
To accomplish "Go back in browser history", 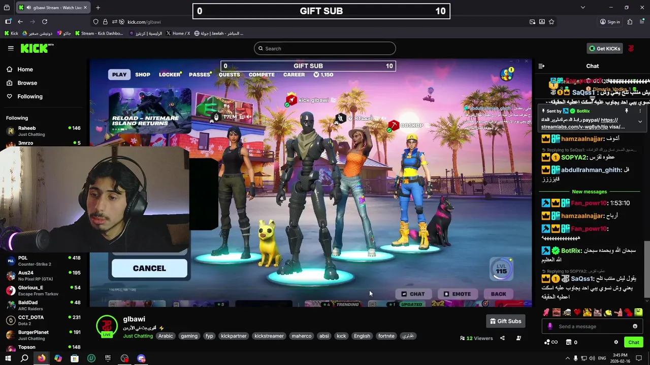I will [20, 22].
